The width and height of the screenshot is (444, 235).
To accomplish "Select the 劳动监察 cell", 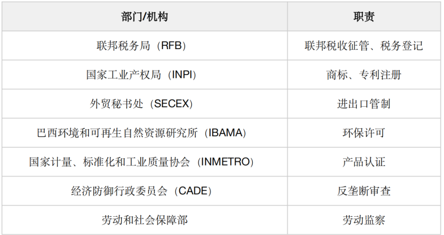I will tap(364, 220).
